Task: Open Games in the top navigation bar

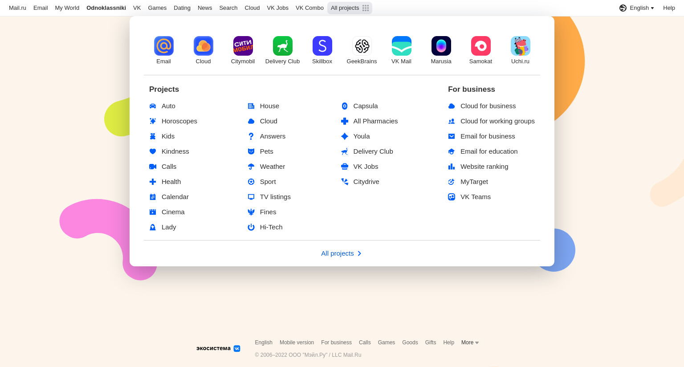Action: 157,8
